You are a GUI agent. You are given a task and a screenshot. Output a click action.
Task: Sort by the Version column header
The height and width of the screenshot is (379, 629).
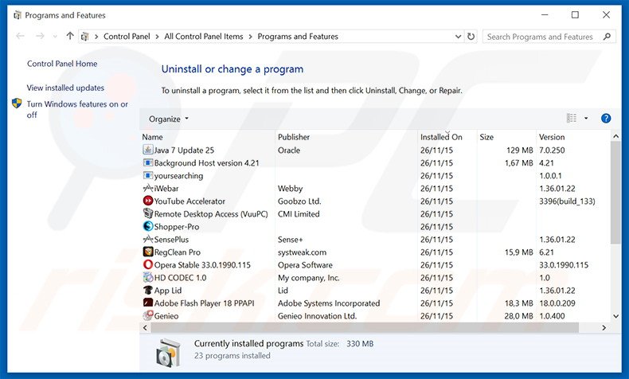(573, 137)
